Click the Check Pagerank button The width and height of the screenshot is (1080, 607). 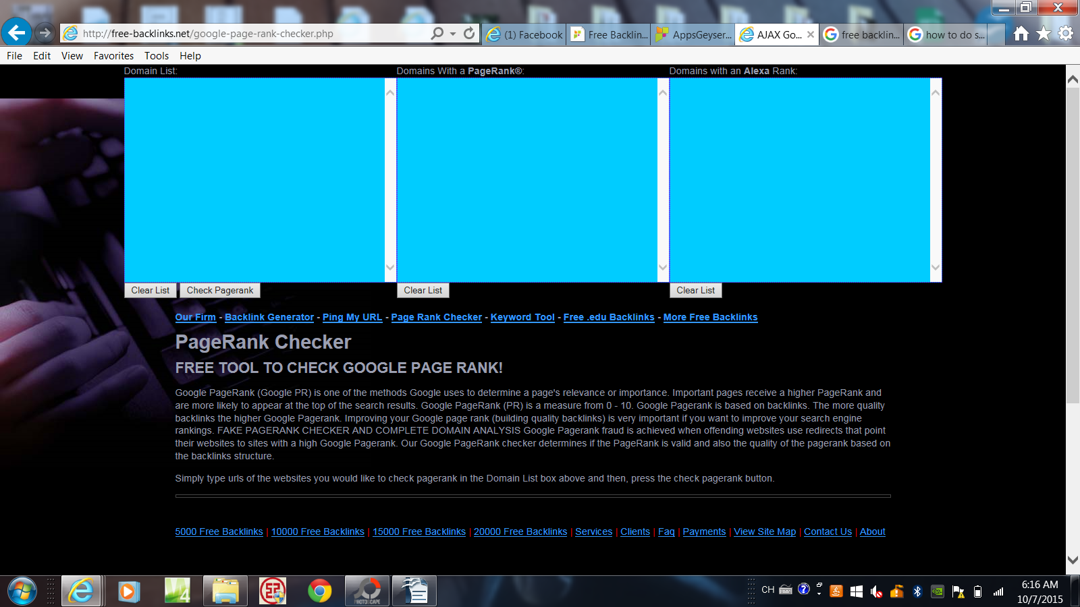click(x=220, y=290)
